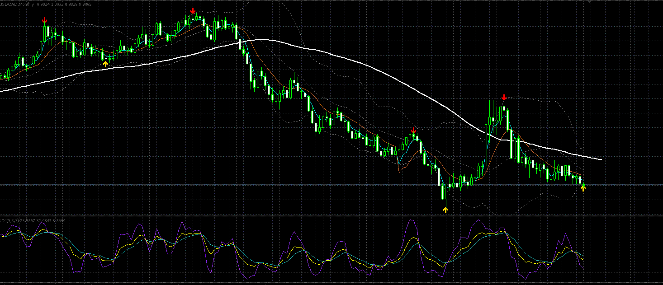
Task: Select the horizontal current price level line
Action: [x=331, y=185]
